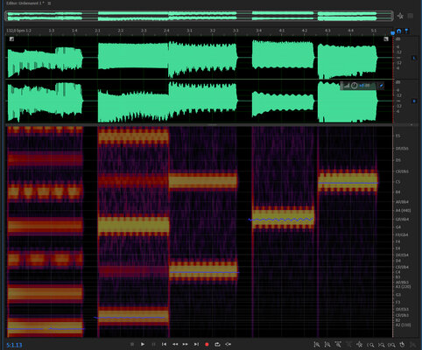
Task: Click Zoom Out Full icon
Action: pyautogui.click(x=360, y=345)
